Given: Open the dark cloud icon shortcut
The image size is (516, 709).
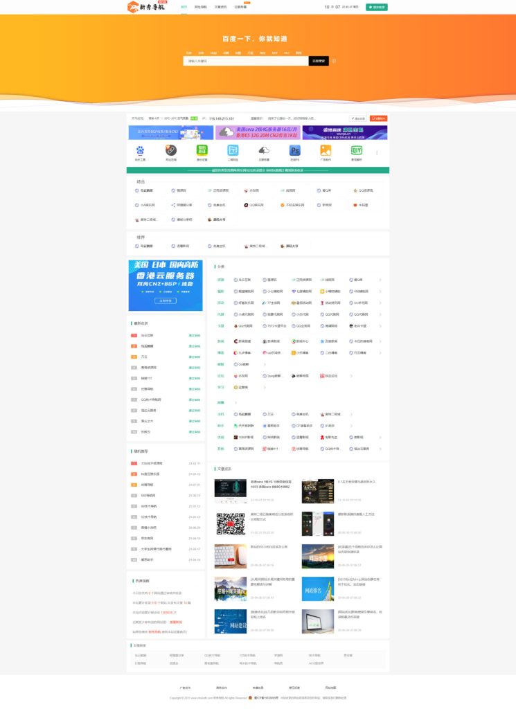Looking at the screenshot, I should 264,150.
